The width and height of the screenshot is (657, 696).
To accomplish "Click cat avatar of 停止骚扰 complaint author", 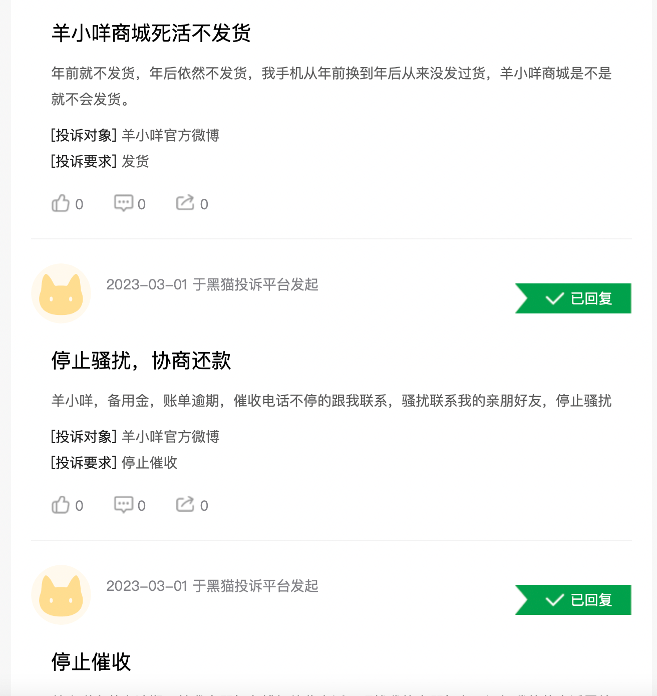I will pyautogui.click(x=61, y=293).
